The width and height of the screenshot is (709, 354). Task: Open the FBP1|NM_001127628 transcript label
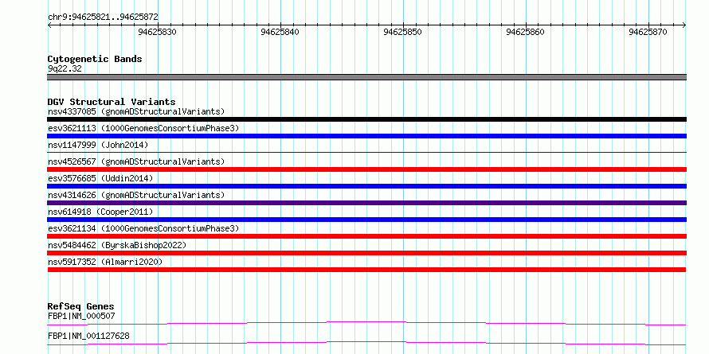point(88,336)
